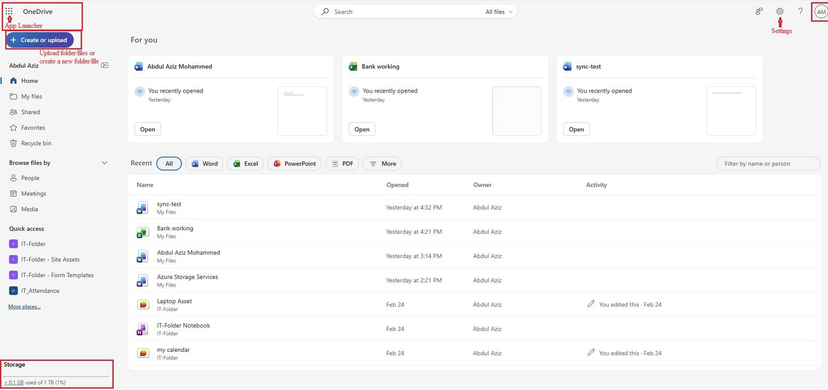Viewport: 828px width, 390px height.
Task: Open IT-Folder - Form Templates in Quick access
Action: tap(57, 275)
